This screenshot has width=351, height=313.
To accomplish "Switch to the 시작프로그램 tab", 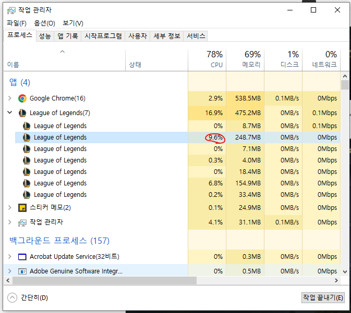I will tap(103, 36).
